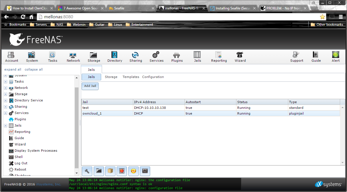Click the wrench Edit Jail button

click(x=87, y=171)
